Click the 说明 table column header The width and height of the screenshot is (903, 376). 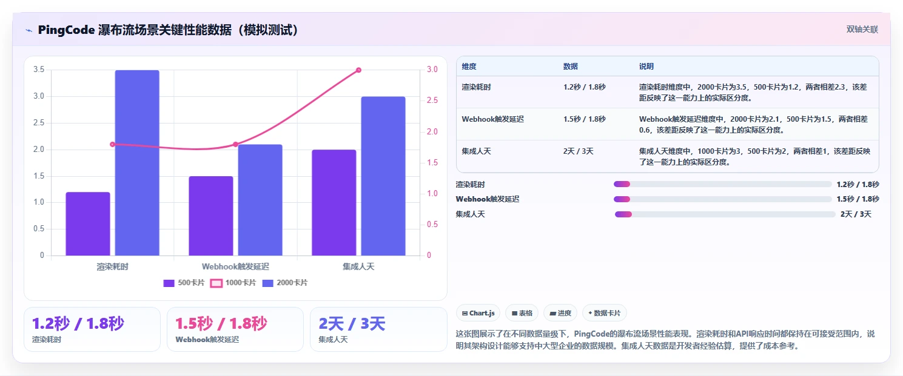point(646,67)
